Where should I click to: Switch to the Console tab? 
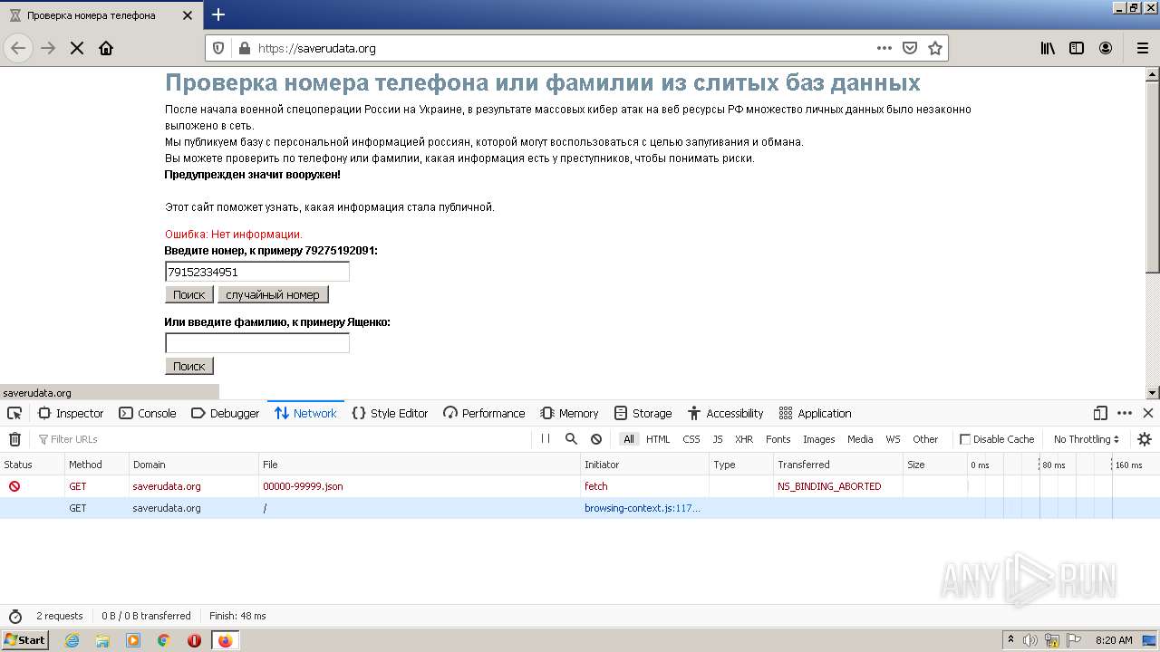148,413
